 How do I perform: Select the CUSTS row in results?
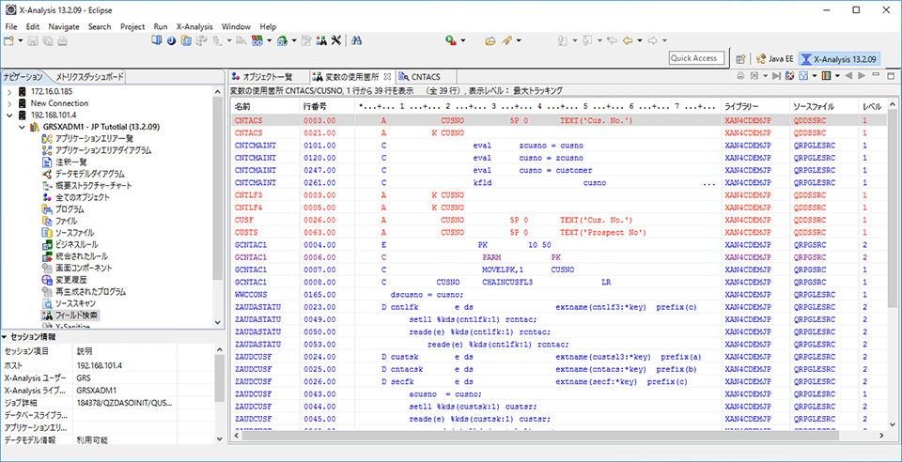558,232
